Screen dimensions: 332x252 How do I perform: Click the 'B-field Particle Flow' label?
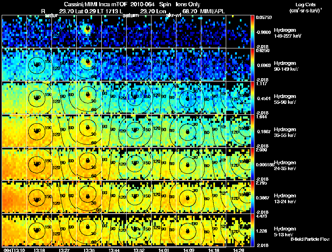(x=310, y=239)
